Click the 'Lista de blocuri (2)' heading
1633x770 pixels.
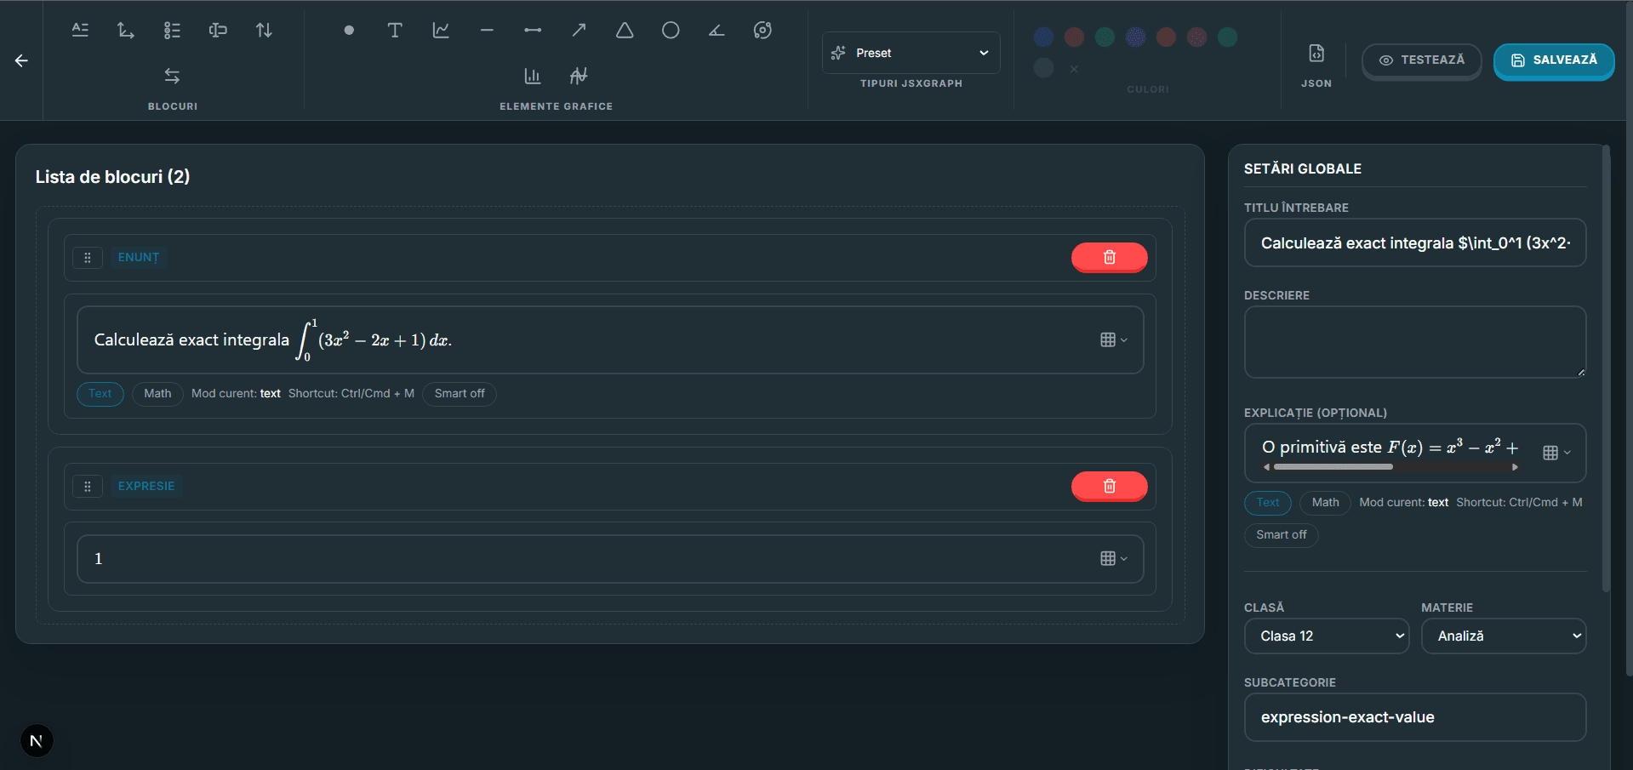[112, 177]
